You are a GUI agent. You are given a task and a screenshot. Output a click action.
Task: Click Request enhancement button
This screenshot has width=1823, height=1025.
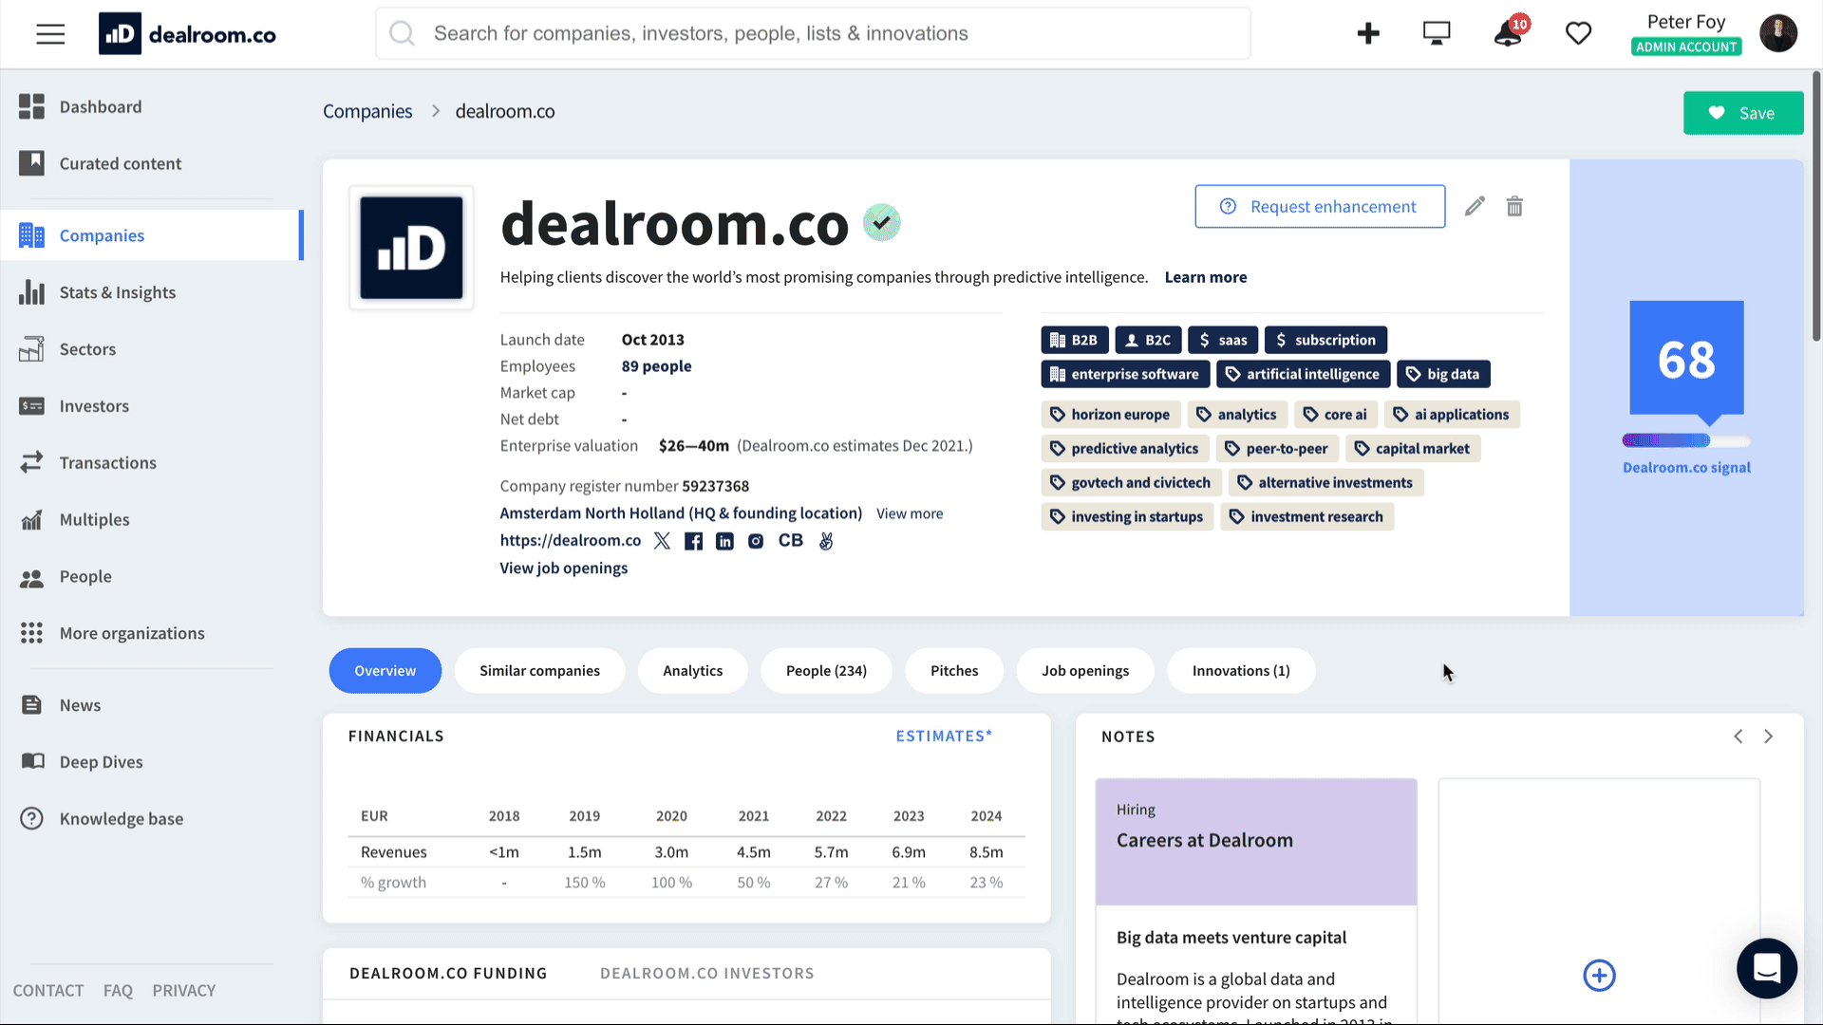pos(1320,206)
